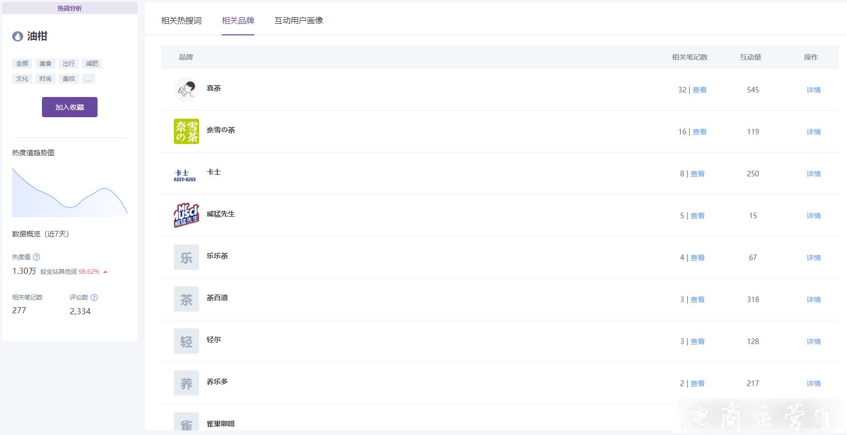Filter by the 出行 category tag
847x435 pixels.
pyautogui.click(x=69, y=64)
